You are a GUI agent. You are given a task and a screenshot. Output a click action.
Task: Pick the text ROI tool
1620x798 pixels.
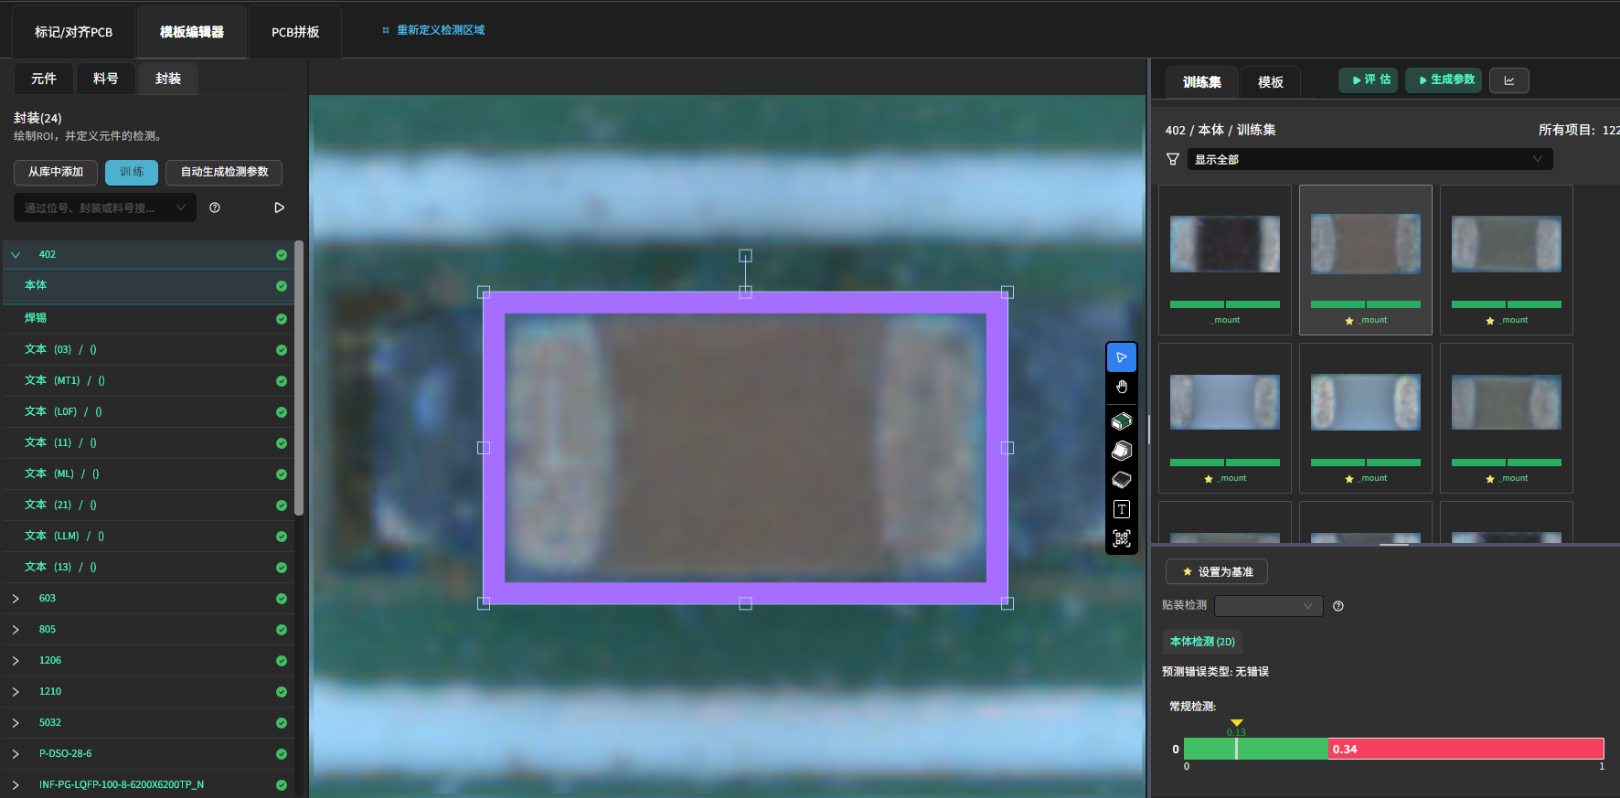(x=1122, y=509)
